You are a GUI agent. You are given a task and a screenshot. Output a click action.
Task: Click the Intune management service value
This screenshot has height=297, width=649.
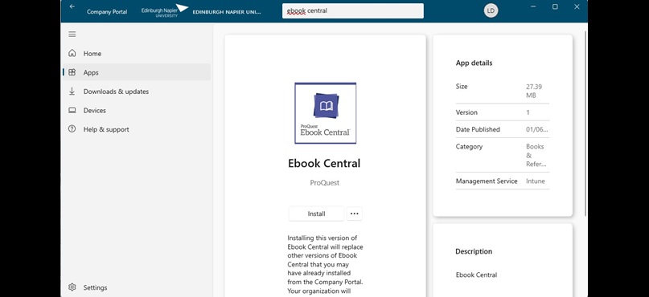tap(535, 181)
